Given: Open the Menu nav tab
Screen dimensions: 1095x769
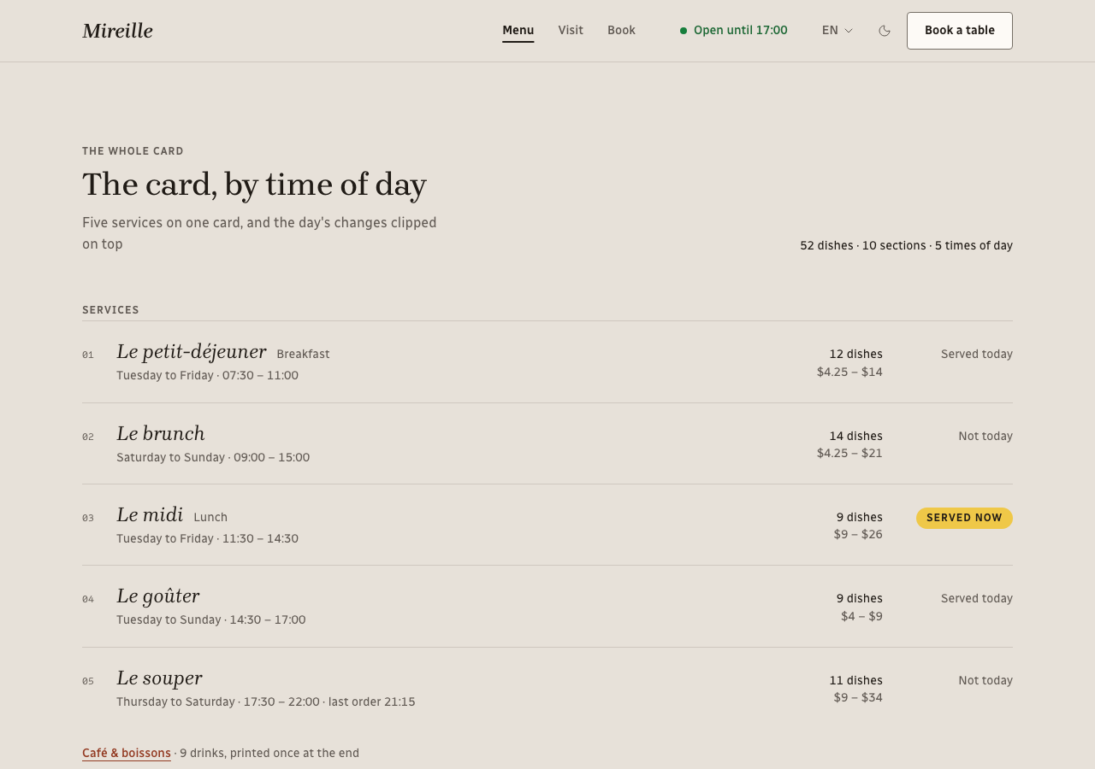Looking at the screenshot, I should pyautogui.click(x=518, y=31).
